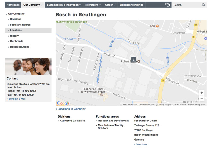The width and height of the screenshot is (215, 150).
Task: Open Bosch solutions in the sidebar
Action: pos(20,47)
